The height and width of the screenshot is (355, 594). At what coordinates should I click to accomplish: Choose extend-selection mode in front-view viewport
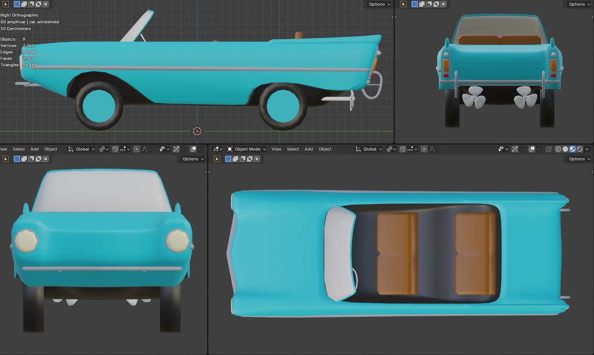point(24,159)
